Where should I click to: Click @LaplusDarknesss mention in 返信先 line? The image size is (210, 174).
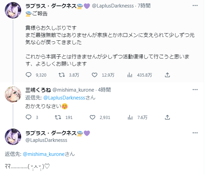tap(68, 97)
